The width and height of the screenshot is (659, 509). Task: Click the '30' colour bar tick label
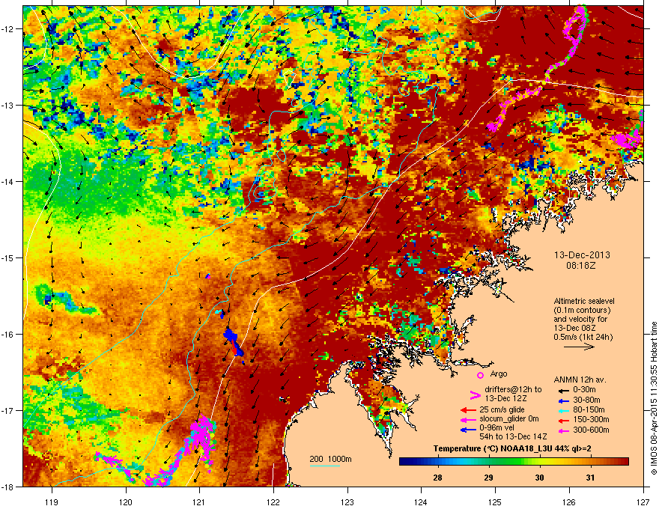tap(540, 478)
